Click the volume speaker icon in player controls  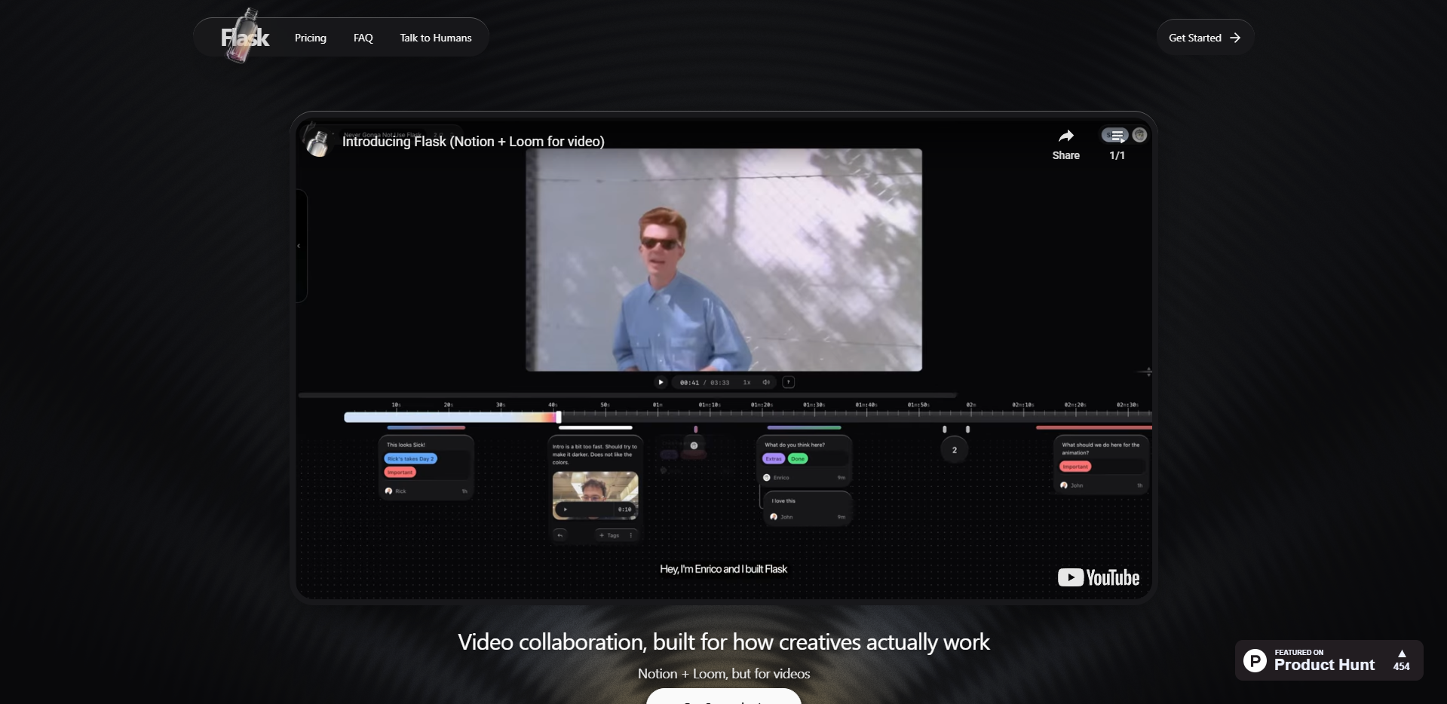(766, 382)
